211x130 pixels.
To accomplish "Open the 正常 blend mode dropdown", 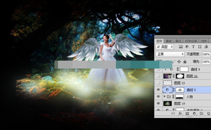I will point(170,54).
